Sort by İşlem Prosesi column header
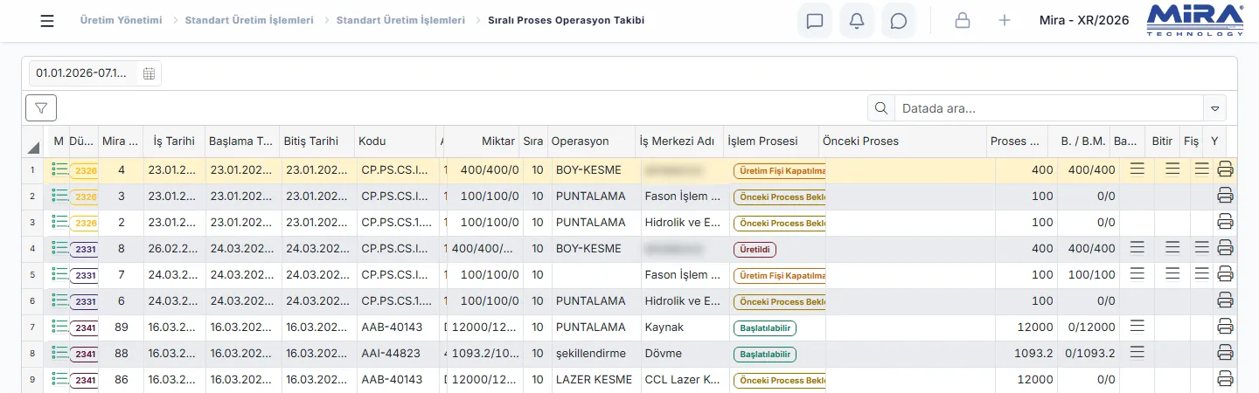This screenshot has height=393, width=1259. (x=771, y=141)
